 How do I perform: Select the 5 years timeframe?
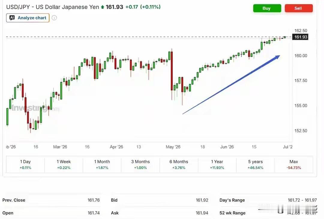coord(255,165)
